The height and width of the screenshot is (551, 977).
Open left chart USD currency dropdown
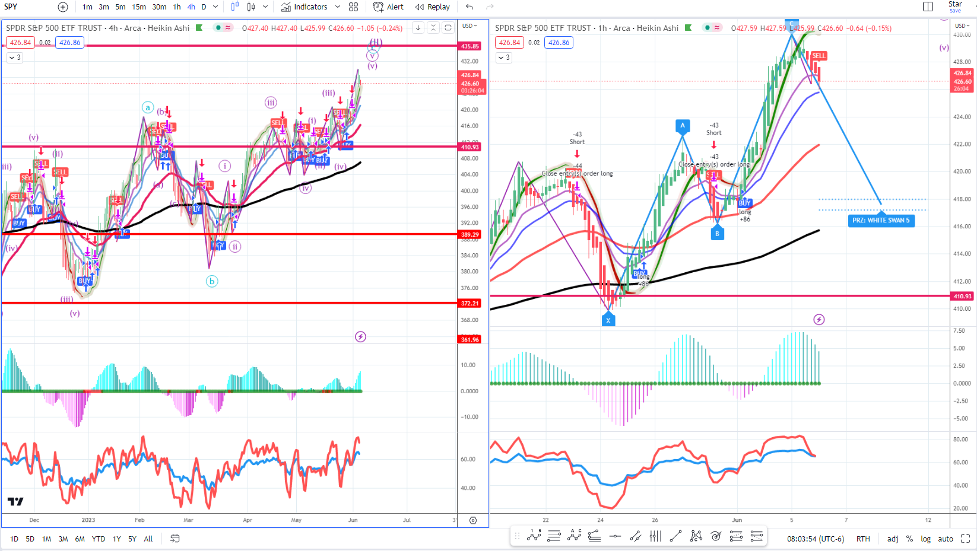click(470, 26)
